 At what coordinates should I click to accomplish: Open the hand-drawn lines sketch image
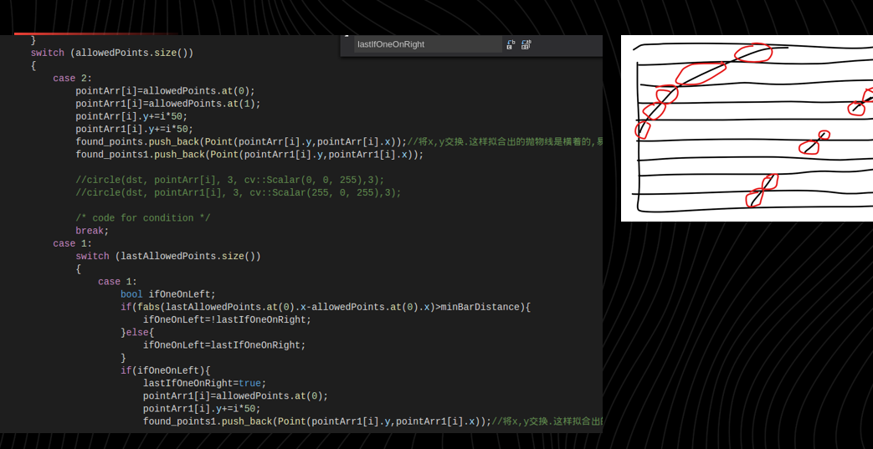pyautogui.click(x=747, y=128)
